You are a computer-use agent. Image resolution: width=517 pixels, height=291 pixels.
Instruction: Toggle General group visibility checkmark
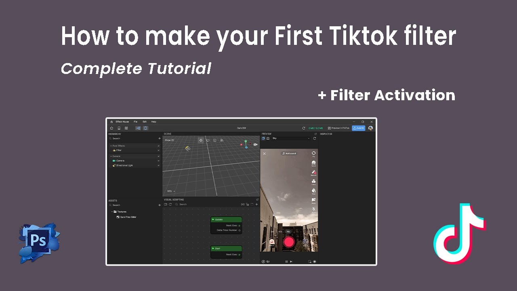(x=158, y=156)
